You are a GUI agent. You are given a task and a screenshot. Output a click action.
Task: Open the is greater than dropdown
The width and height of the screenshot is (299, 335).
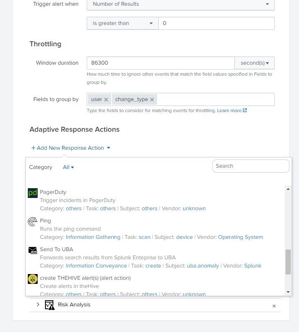[123, 23]
